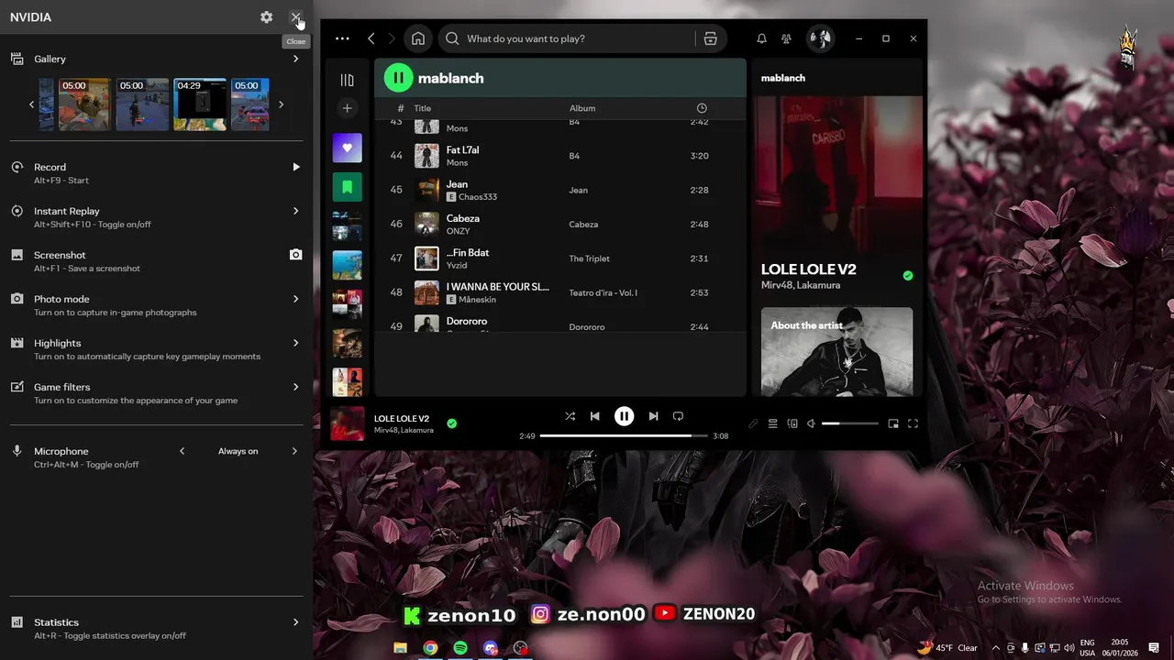Open Spotify Home
The width and height of the screenshot is (1174, 660).
pyautogui.click(x=418, y=38)
